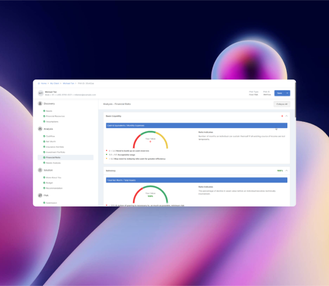Viewport: 329px width, 286px height.
Task: Click Total Net Worth / Total Assets header bar
Action: (x=196, y=180)
